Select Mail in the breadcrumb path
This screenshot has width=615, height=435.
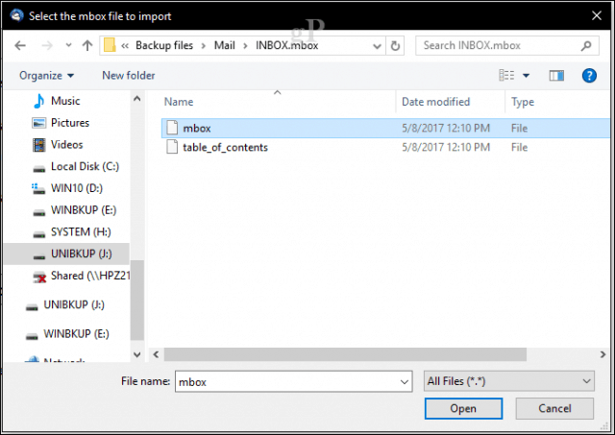click(224, 45)
